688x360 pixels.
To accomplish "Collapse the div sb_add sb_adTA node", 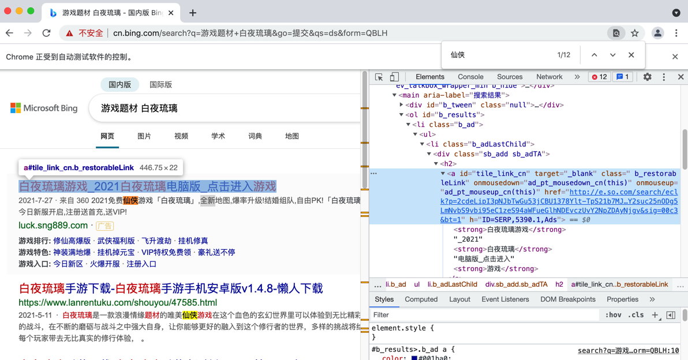I will tap(429, 154).
